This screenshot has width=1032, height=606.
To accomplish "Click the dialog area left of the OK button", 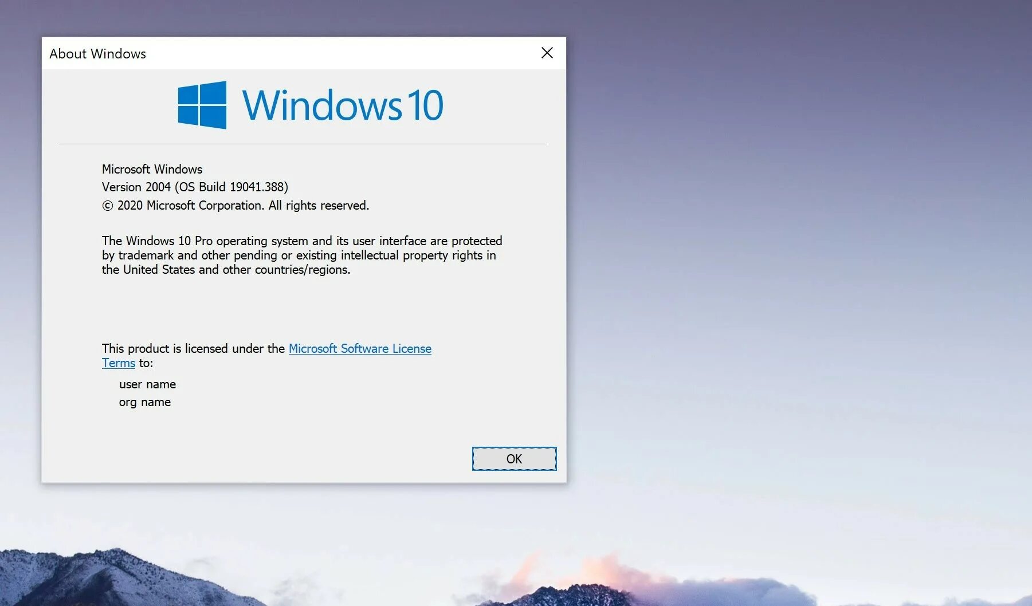I will click(x=287, y=458).
